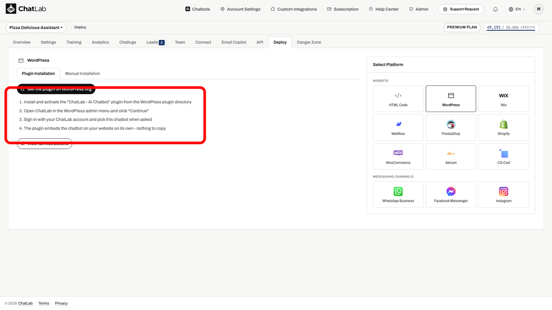
Task: Click the ChatLab footer link
Action: [25, 304]
